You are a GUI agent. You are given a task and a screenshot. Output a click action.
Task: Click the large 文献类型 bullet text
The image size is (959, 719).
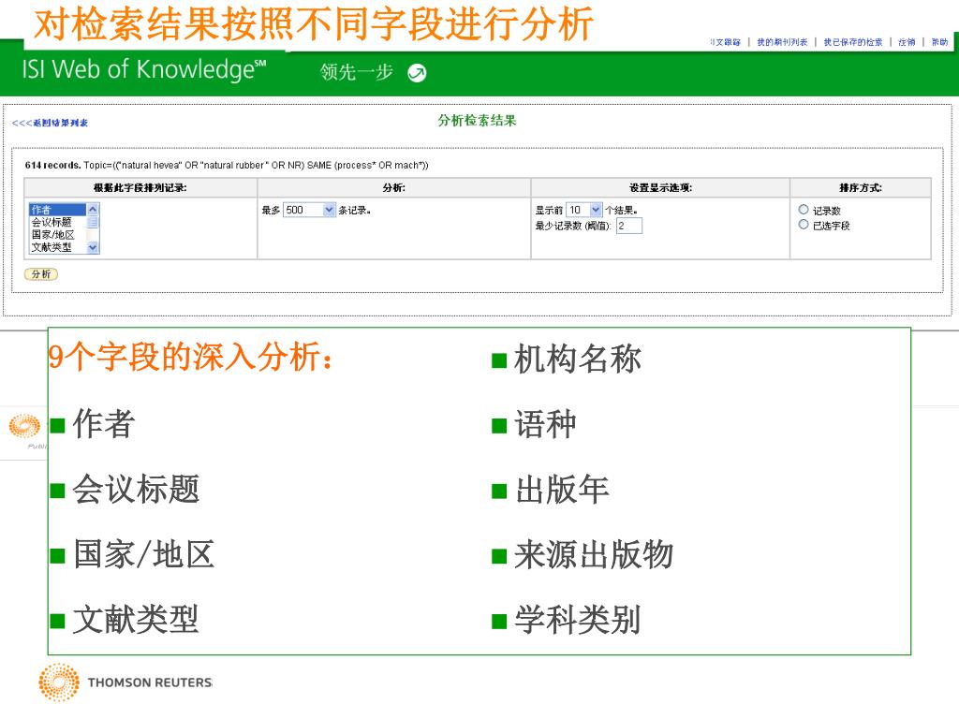137,620
